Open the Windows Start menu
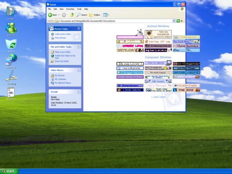 [9, 171]
